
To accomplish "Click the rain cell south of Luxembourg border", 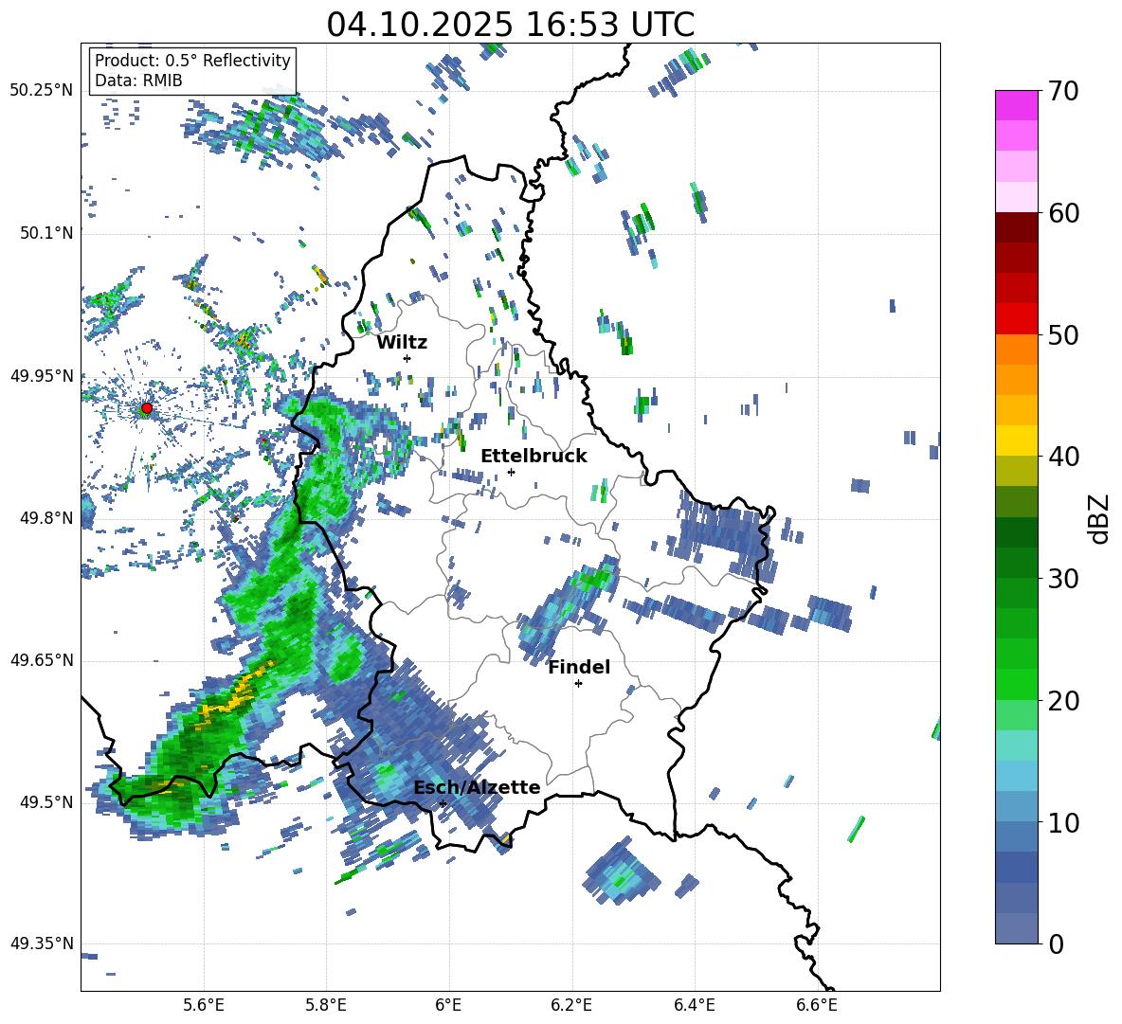I will click(x=620, y=871).
